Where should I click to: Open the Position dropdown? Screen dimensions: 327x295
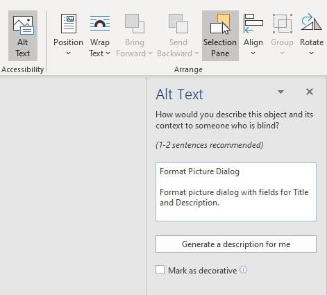68,35
